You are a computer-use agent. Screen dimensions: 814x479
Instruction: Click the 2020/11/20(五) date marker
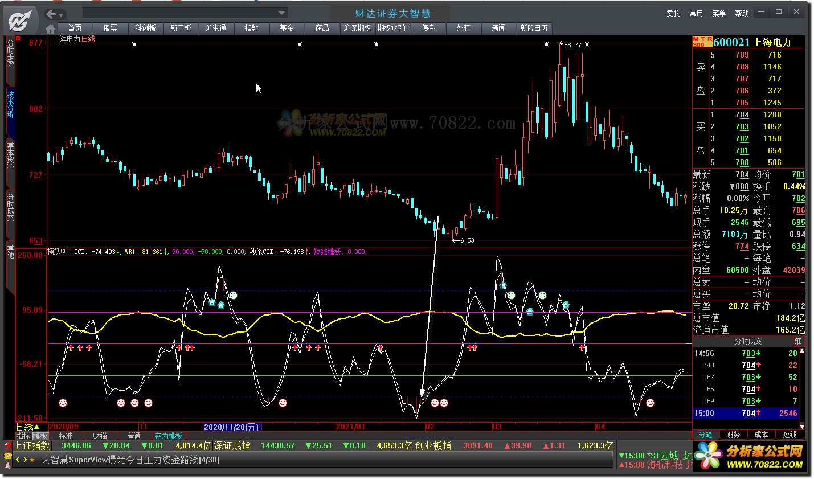click(231, 427)
